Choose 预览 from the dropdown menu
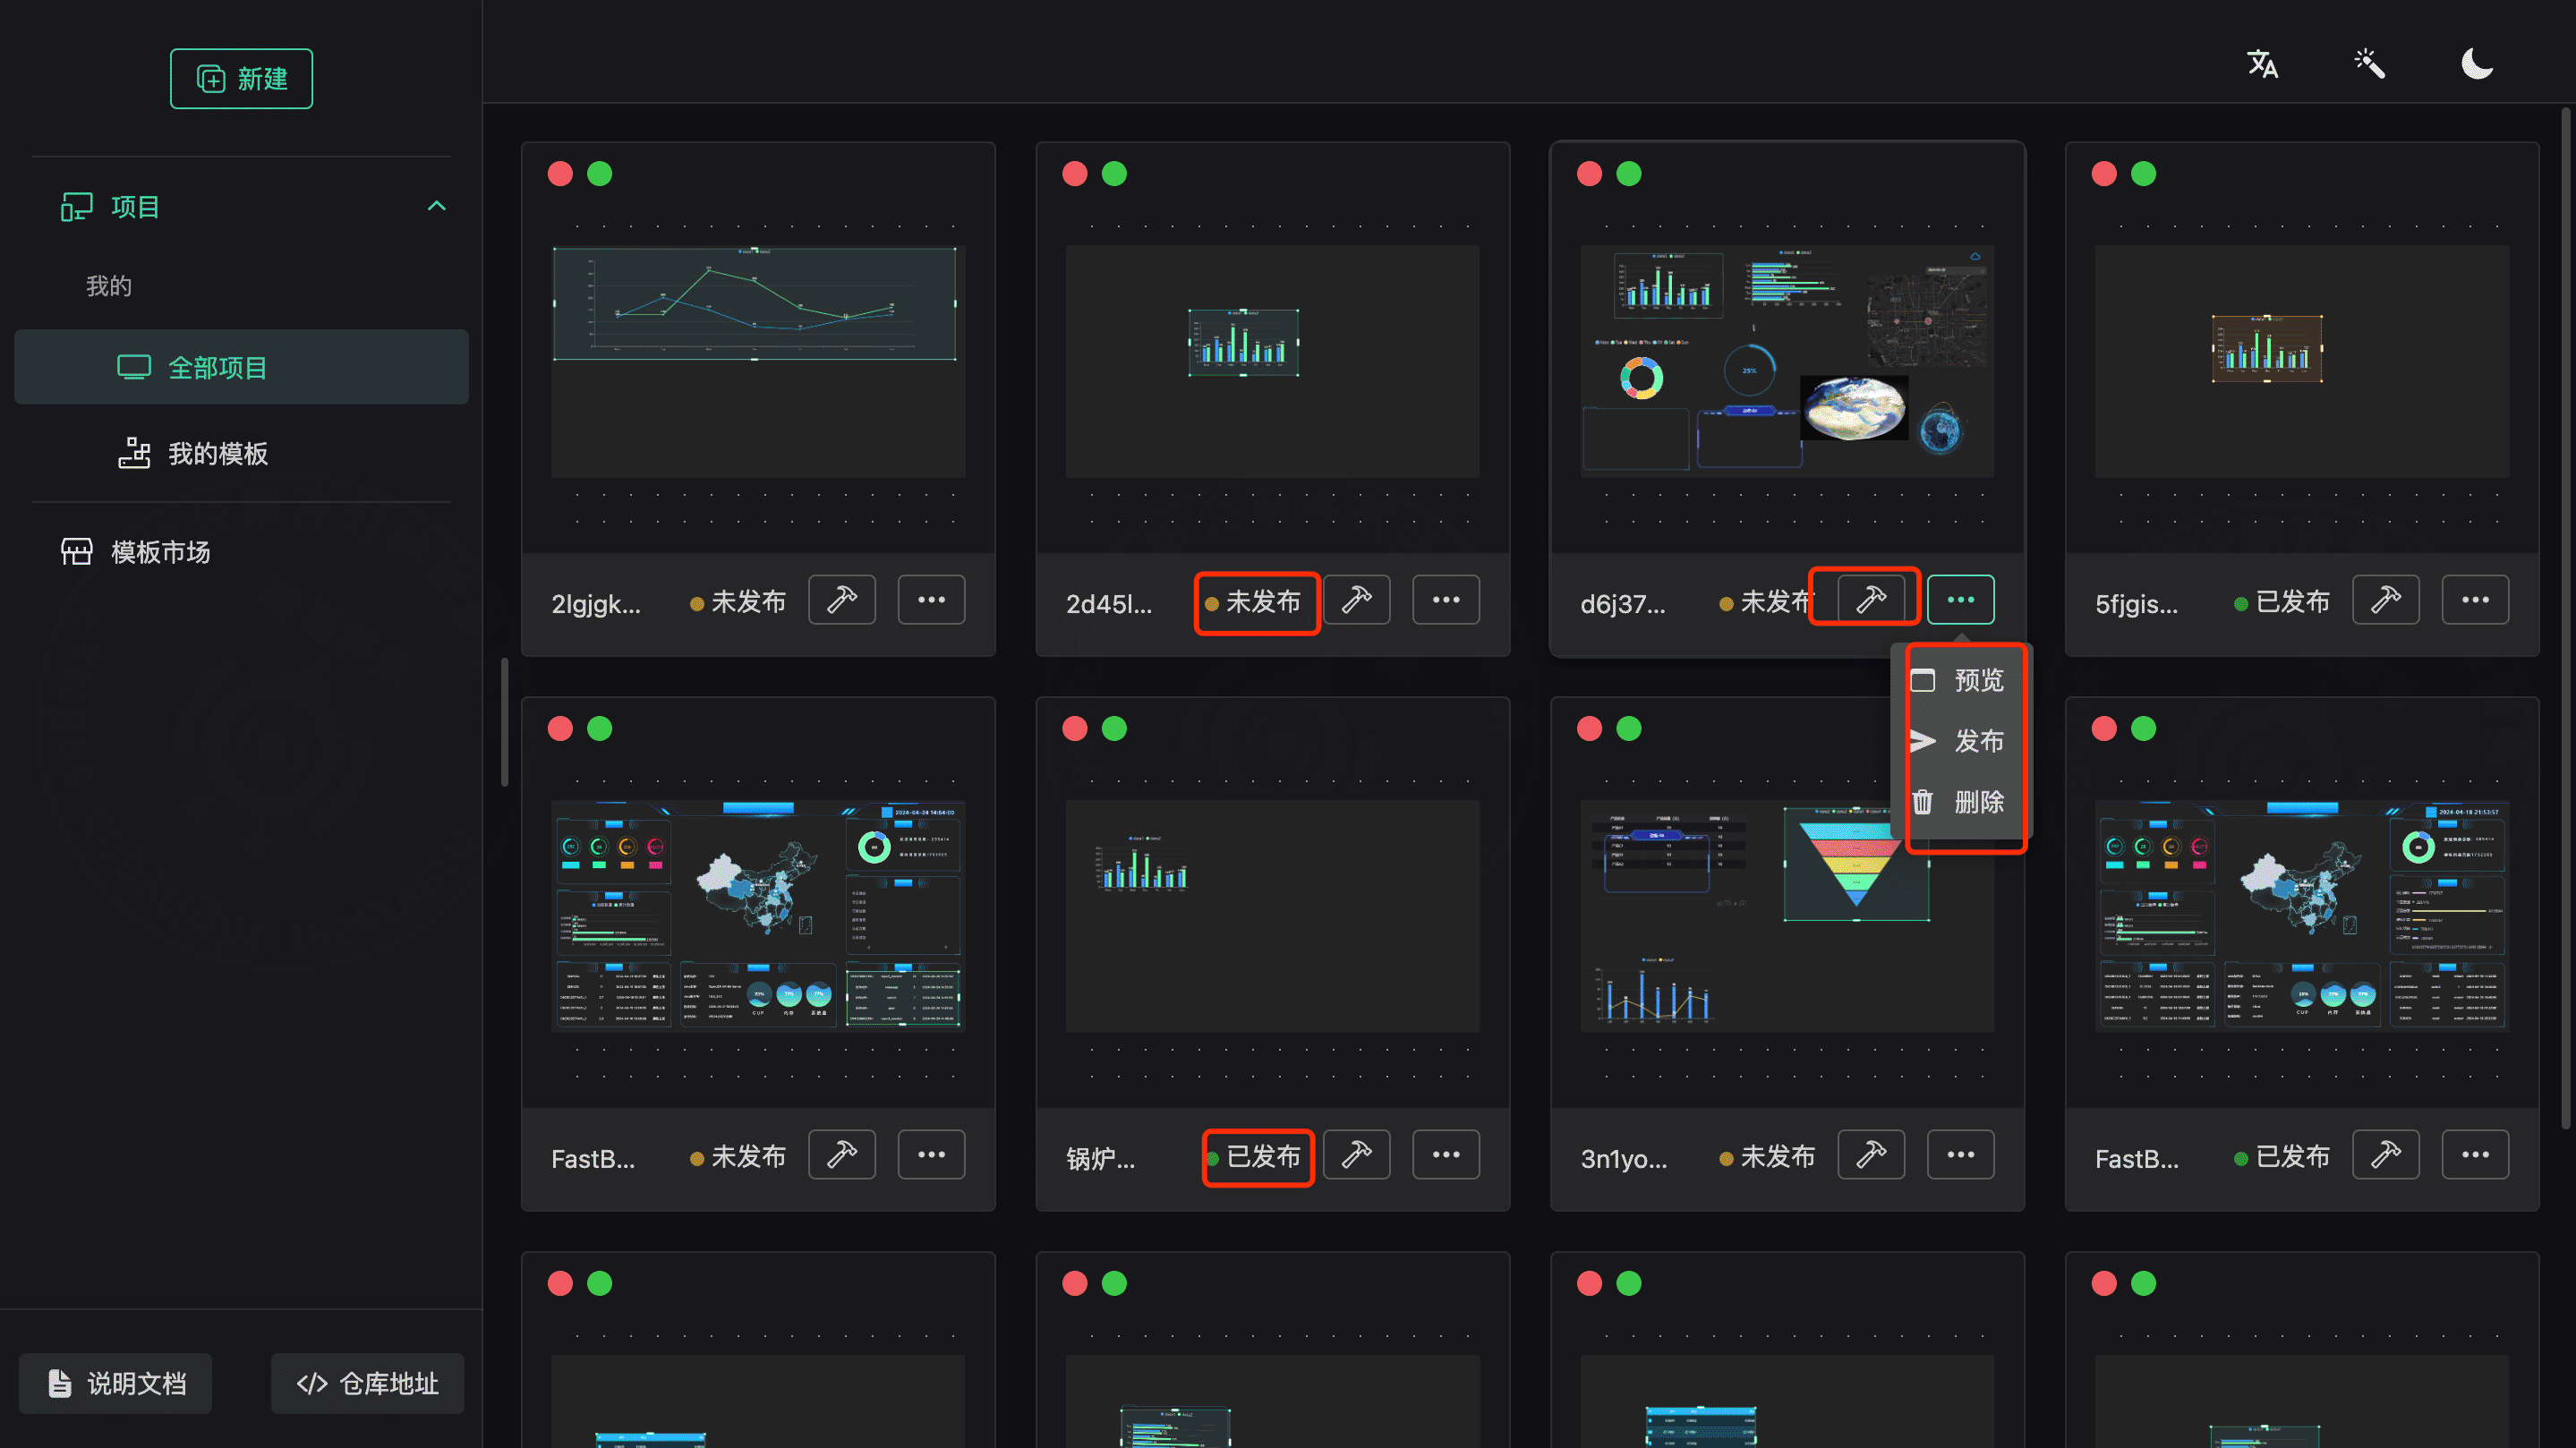This screenshot has height=1448, width=2576. [1960, 681]
